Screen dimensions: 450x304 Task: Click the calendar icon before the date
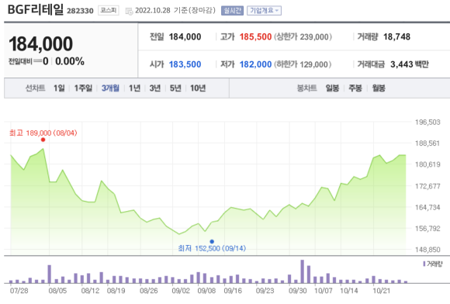pos(129,11)
